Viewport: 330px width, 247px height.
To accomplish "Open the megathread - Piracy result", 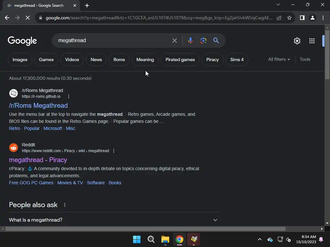I will 38,160.
